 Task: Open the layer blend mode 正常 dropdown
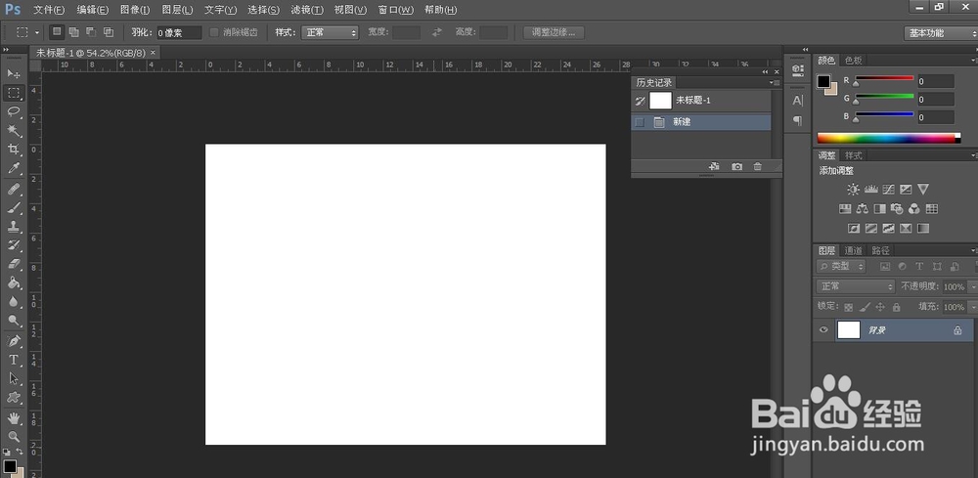pos(856,286)
